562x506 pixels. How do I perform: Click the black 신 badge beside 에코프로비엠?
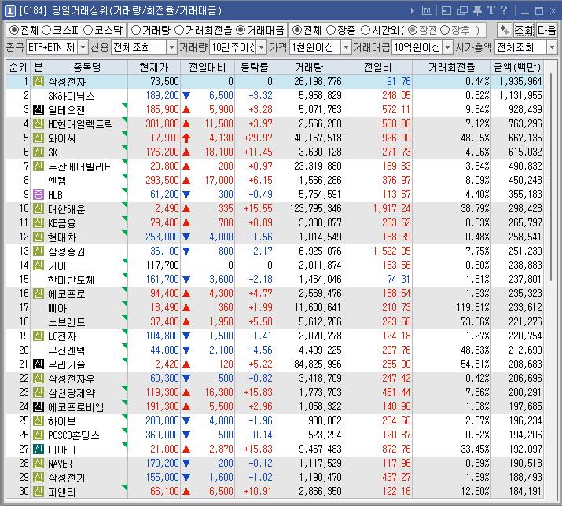tap(39, 406)
